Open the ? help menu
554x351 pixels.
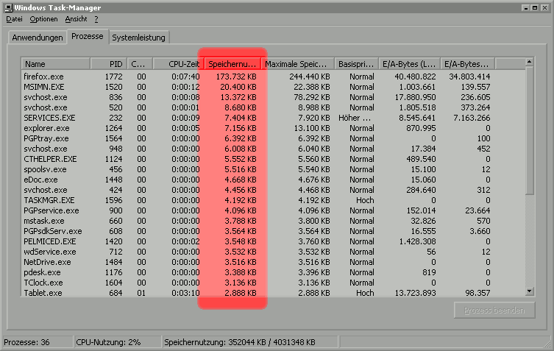[x=96, y=19]
